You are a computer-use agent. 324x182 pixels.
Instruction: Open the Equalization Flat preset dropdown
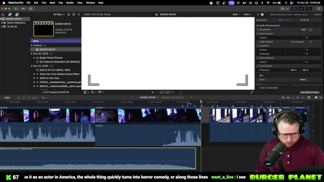click(x=304, y=30)
